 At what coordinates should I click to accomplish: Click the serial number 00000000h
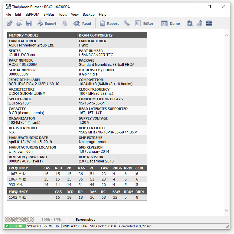point(18,74)
